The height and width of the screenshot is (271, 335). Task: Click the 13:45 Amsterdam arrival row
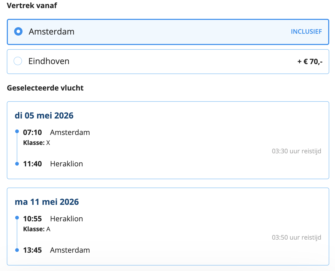tap(56, 250)
